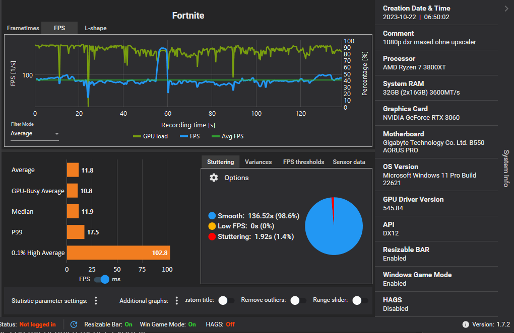Click HAGS 'Disabled' entry
Screen dimensions: 514x333
[x=396, y=309]
